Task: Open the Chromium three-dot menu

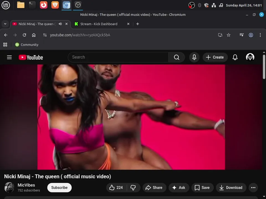Action: point(260,35)
